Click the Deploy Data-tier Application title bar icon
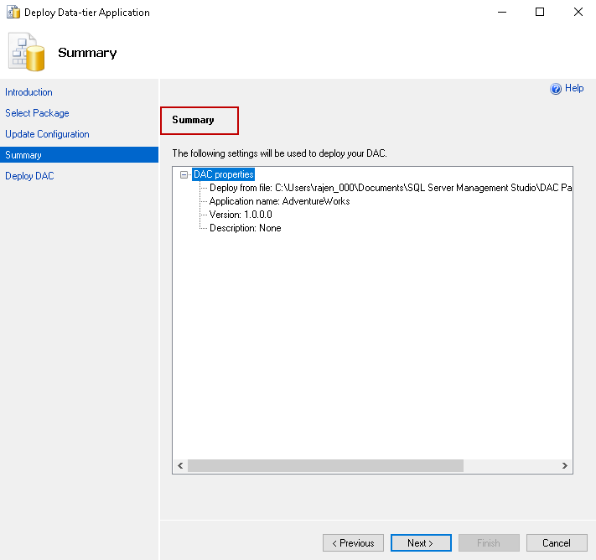The image size is (596, 560). pyautogui.click(x=13, y=13)
